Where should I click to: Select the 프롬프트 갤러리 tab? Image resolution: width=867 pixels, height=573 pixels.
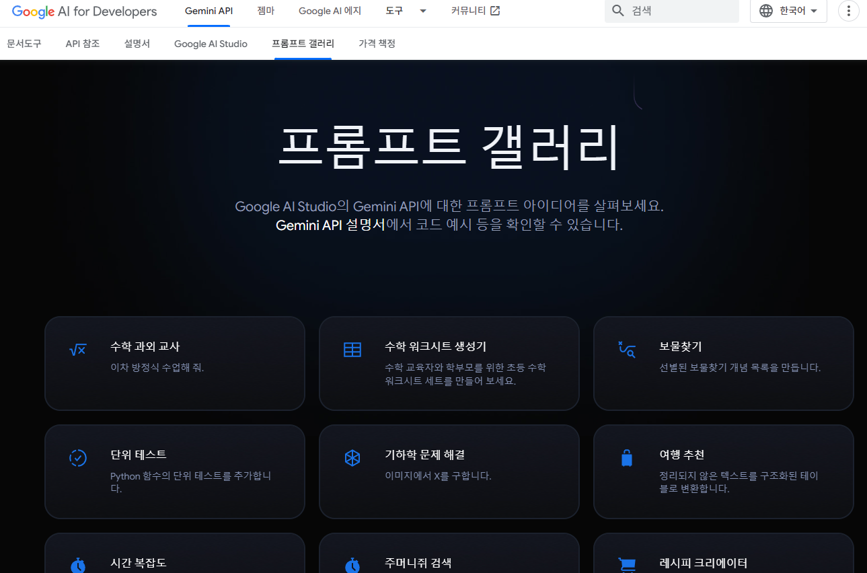(x=303, y=44)
